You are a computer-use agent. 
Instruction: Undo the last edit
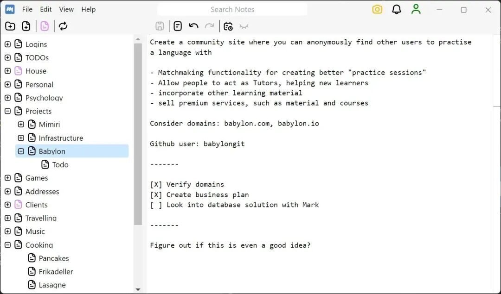(x=193, y=26)
